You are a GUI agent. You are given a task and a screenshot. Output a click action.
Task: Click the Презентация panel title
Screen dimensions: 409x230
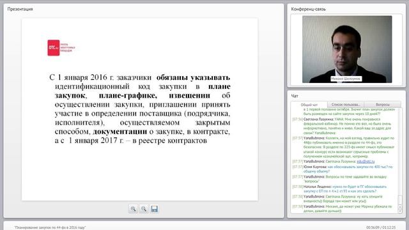click(20, 9)
